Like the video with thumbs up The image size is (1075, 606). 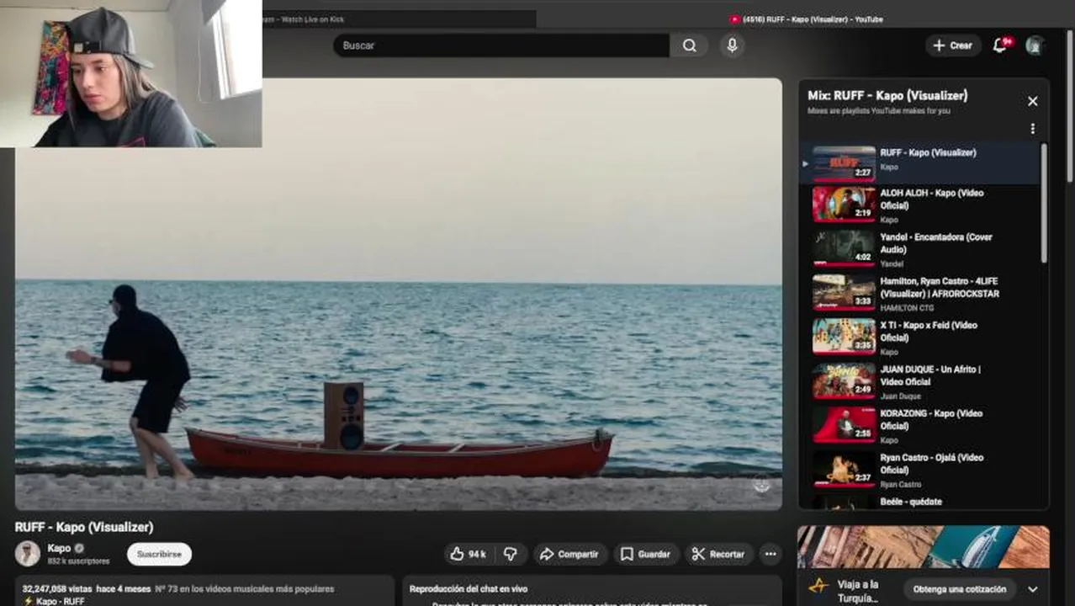(x=468, y=554)
